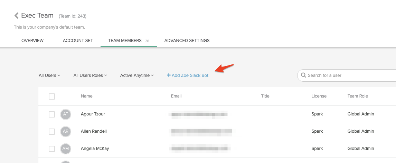
Task: Click Angela McKay's blurred email cell
Action: 199,149
